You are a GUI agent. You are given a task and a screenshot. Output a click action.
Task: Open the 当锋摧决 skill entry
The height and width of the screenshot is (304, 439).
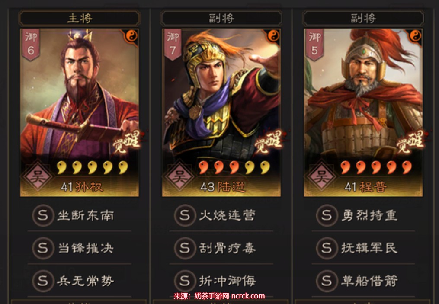click(80, 248)
